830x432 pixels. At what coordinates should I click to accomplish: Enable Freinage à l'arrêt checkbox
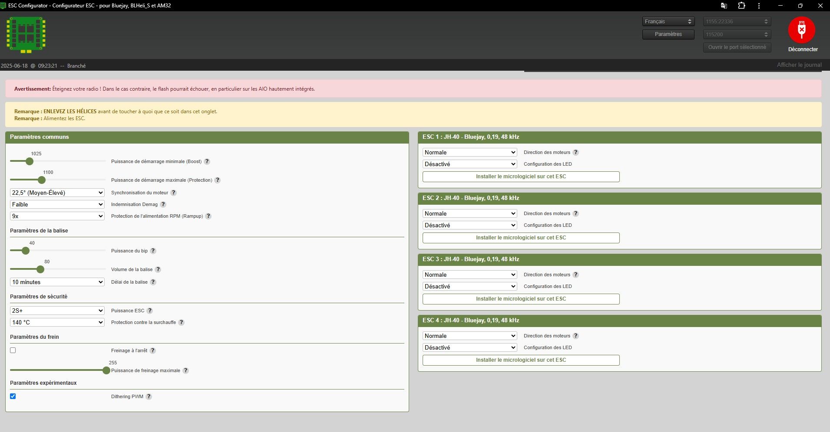(13, 350)
